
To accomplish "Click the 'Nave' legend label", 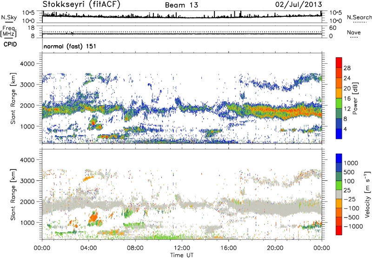I will point(354,32).
